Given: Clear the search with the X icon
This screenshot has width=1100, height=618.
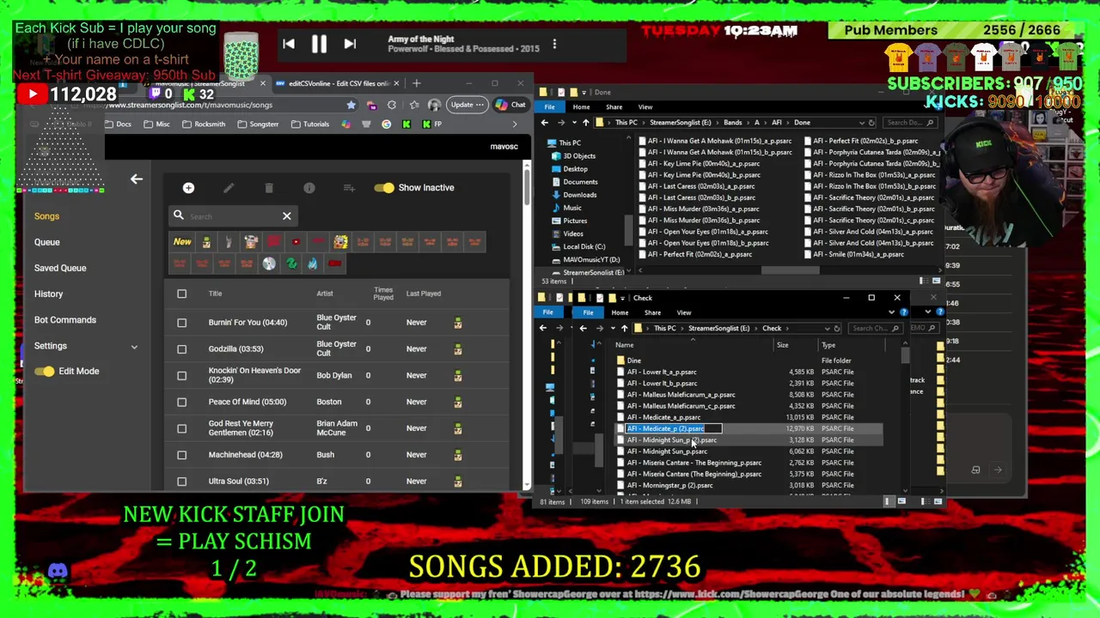Looking at the screenshot, I should (287, 216).
